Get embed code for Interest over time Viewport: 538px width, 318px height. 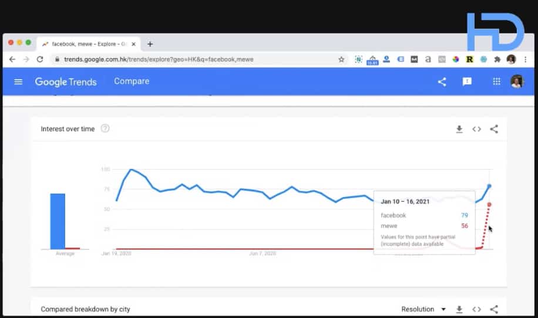477,129
